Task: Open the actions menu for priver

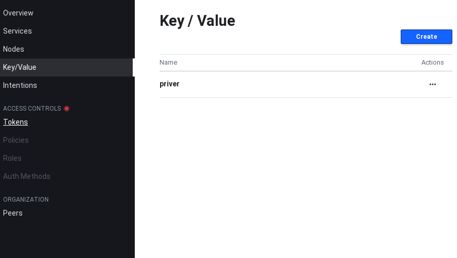Action: [433, 84]
